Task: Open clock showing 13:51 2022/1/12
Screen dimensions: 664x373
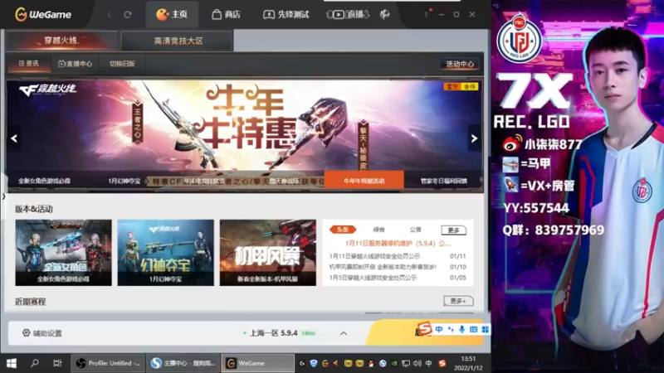Action: click(x=468, y=363)
